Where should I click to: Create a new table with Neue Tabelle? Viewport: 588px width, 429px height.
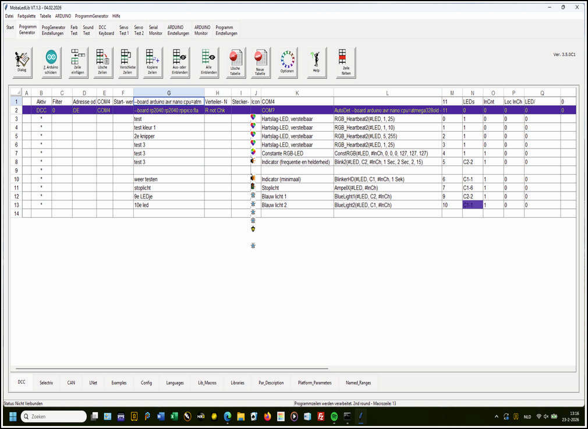tap(260, 62)
